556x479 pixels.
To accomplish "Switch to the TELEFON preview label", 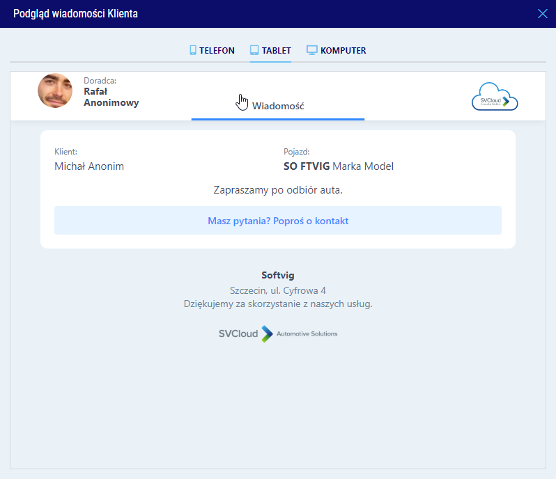I will click(217, 51).
